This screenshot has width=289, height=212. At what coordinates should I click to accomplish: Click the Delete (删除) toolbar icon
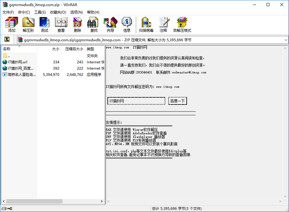pos(78,25)
